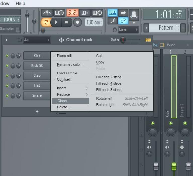Click the main volume slider handle
This screenshot has height=176, width=193.
tap(27, 15)
